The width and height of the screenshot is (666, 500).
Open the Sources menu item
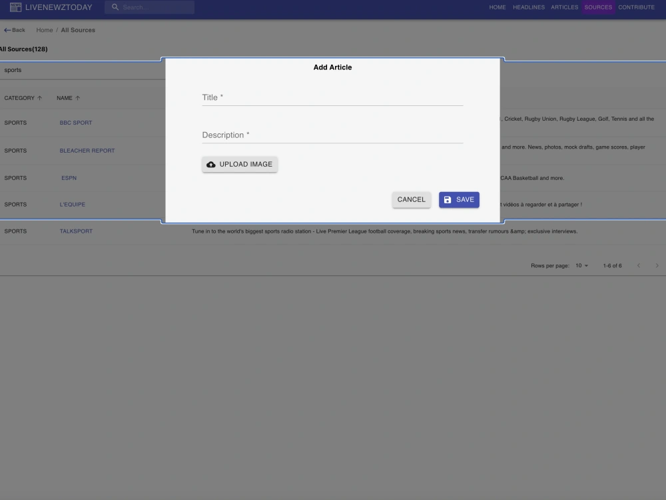(598, 7)
